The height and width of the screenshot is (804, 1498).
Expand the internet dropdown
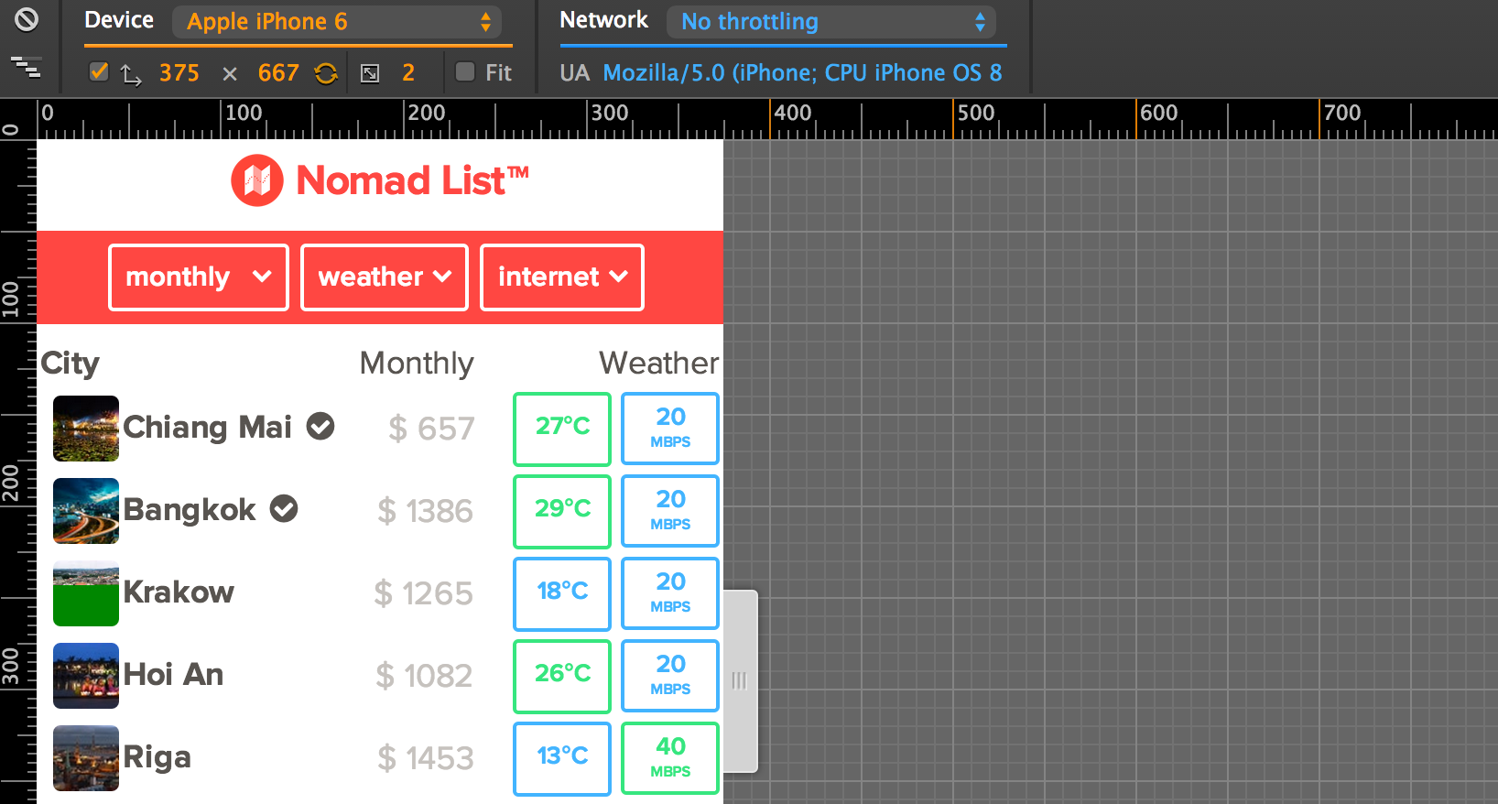pos(562,277)
